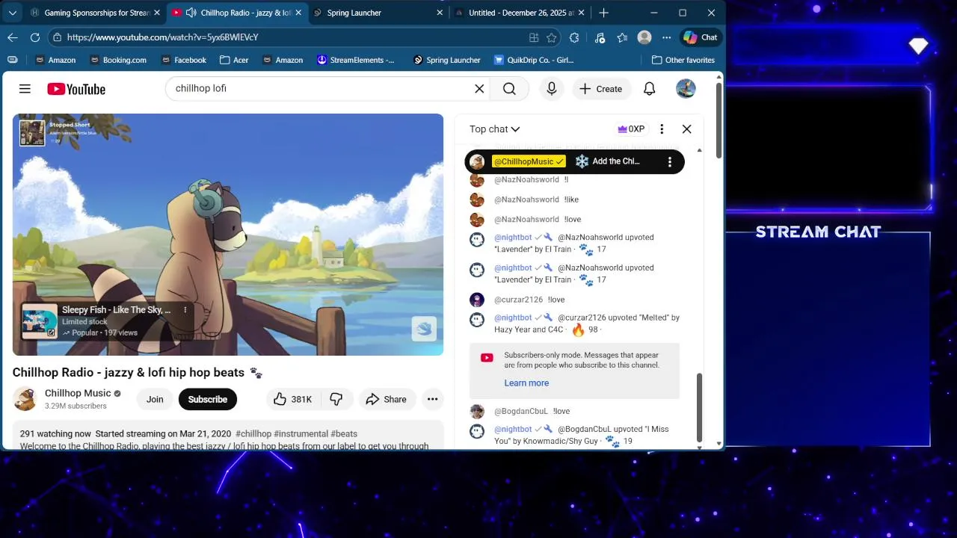
Task: Go back in the browser
Action: pyautogui.click(x=13, y=37)
